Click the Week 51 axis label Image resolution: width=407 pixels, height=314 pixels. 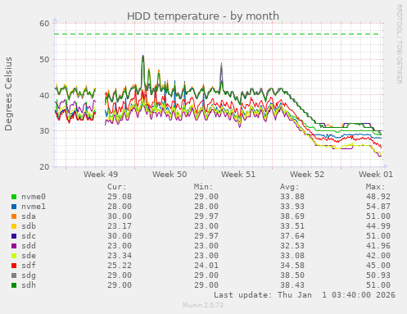coord(238,174)
